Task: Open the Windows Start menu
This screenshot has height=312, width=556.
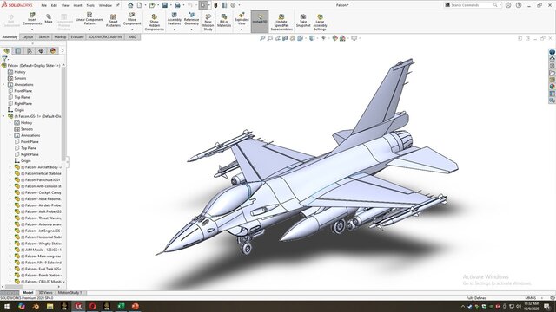Action: click(7, 306)
